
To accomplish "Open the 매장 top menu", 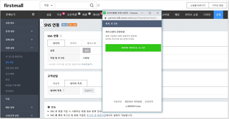I will click(177, 14).
